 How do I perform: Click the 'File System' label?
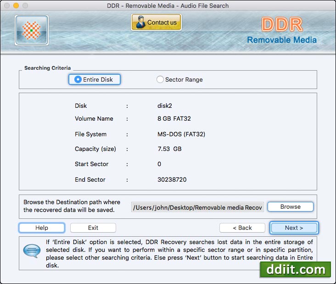90,134
